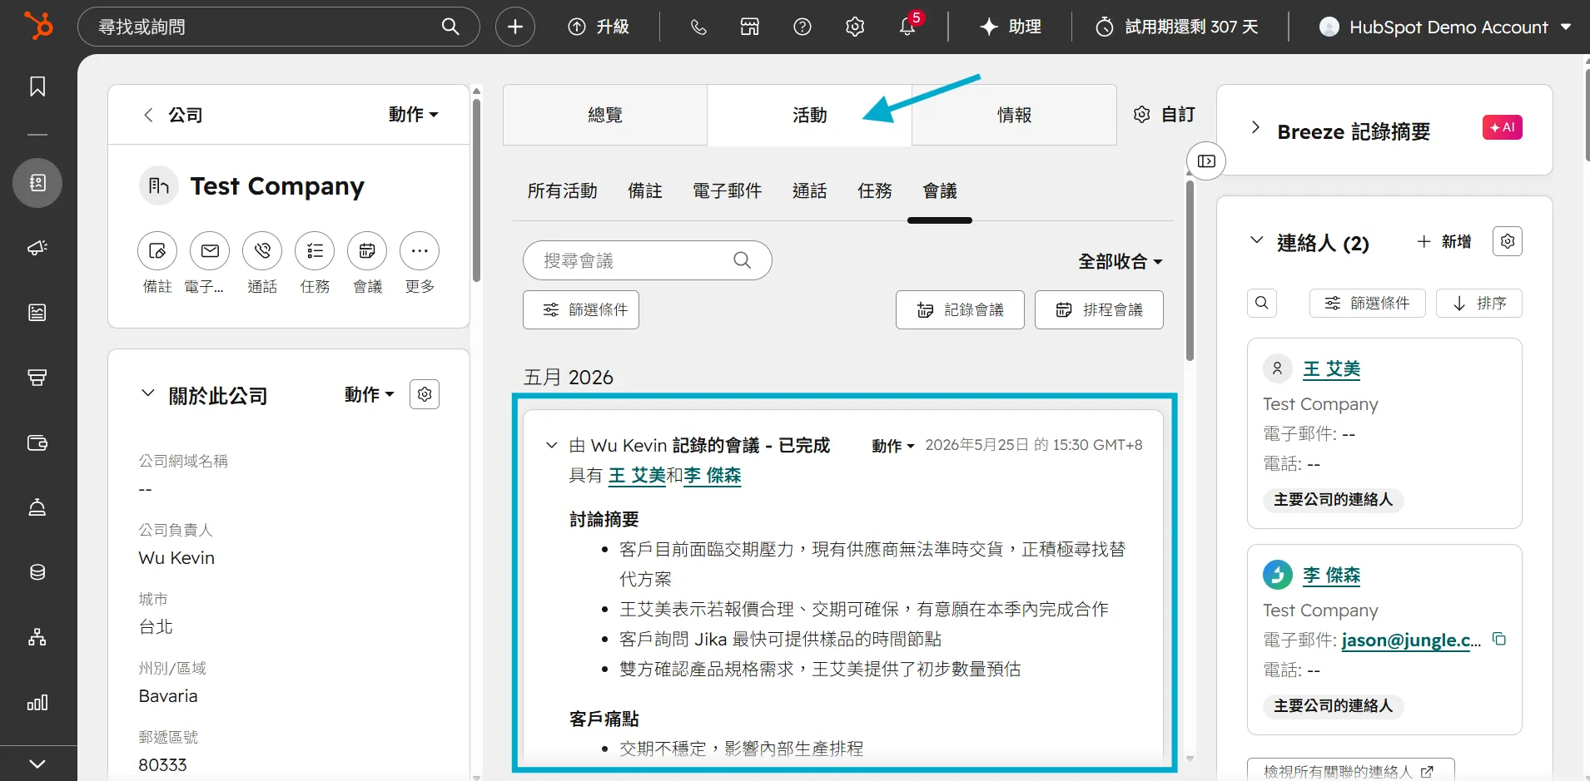The width and height of the screenshot is (1590, 781).
Task: Open 動作 dropdown in 關於此公司 card
Action: click(x=369, y=394)
